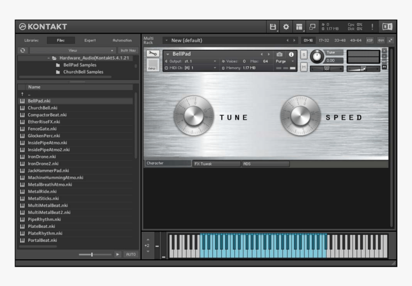Click the wrench icon to edit the instrument

152,52
